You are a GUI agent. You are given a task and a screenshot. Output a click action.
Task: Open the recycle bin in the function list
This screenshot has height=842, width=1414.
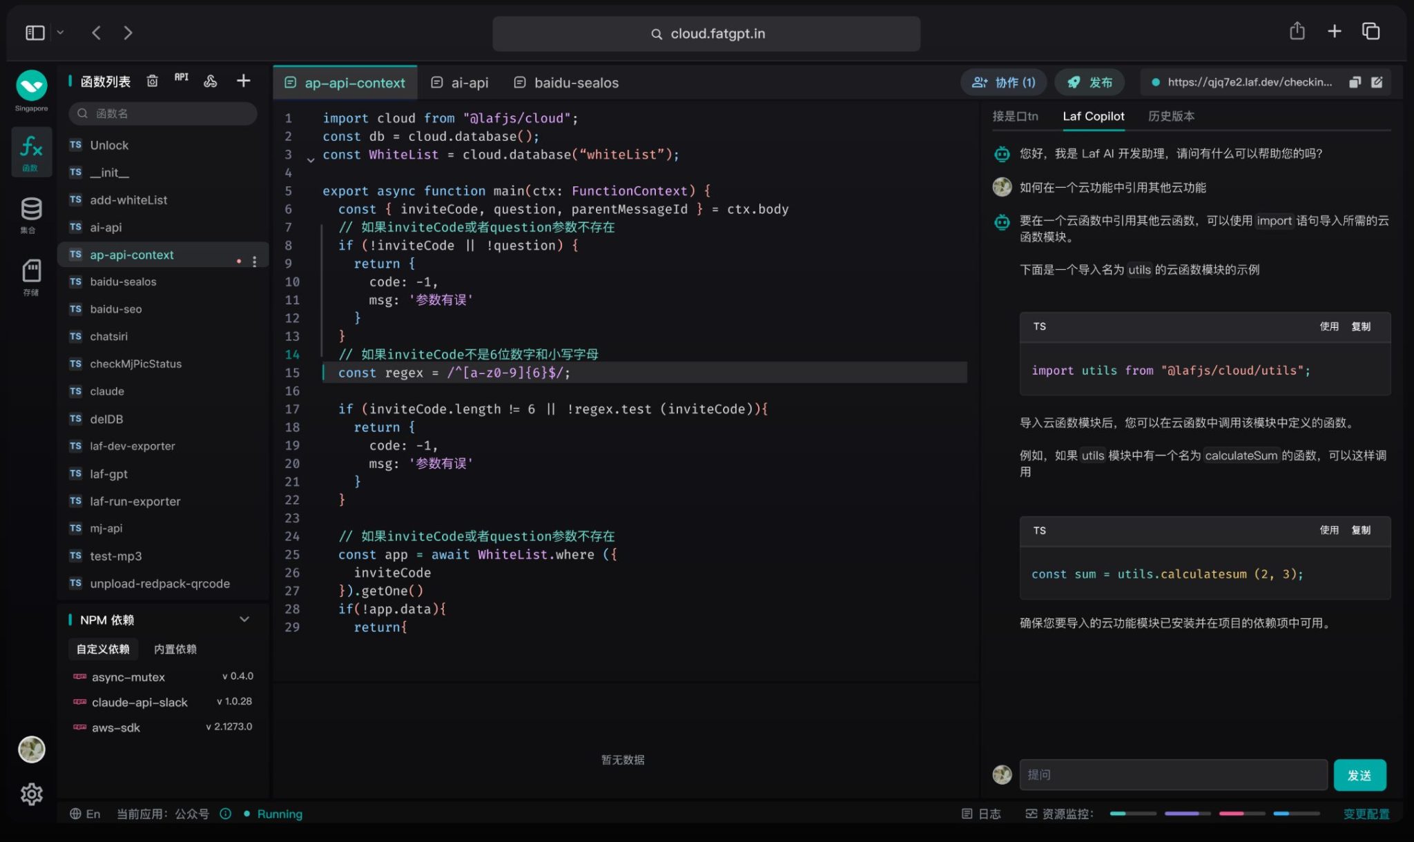click(153, 80)
